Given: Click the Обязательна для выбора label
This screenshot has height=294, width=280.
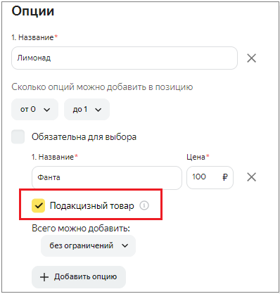Looking at the screenshot, I should 84,137.
